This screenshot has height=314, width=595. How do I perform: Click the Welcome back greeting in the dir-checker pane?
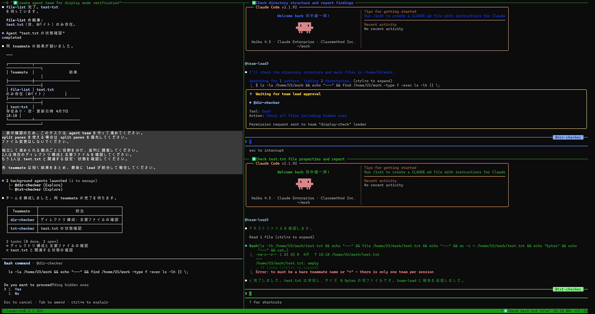point(303,16)
